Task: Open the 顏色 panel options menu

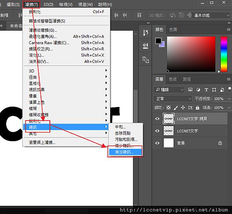Action: (229, 29)
